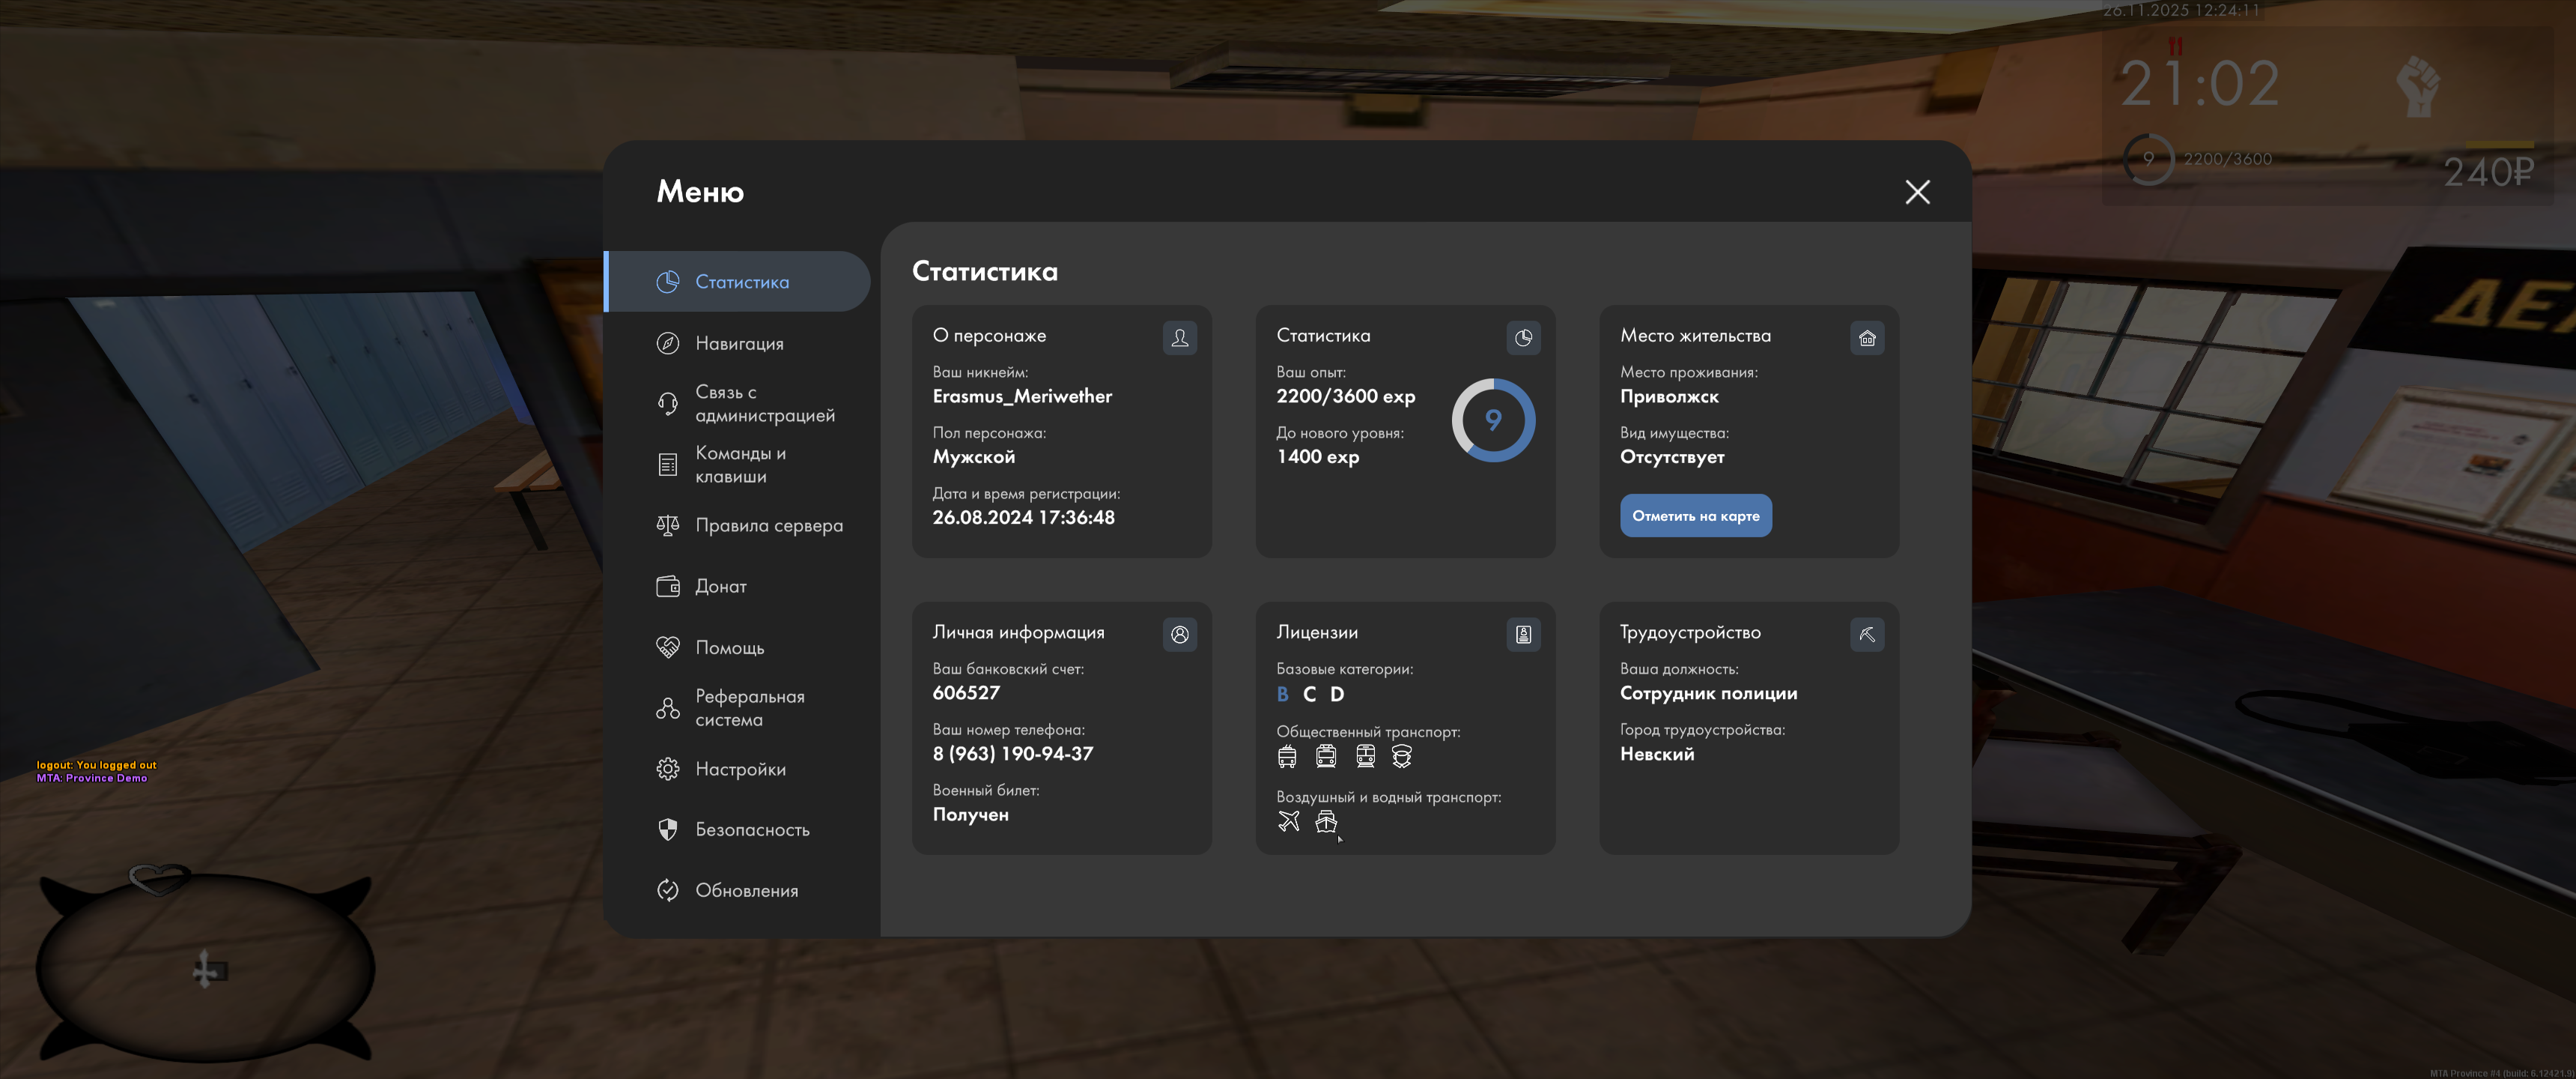Viewport: 2576px width, 1079px height.
Task: Click the level 9 experience progress ring
Action: 1492,420
